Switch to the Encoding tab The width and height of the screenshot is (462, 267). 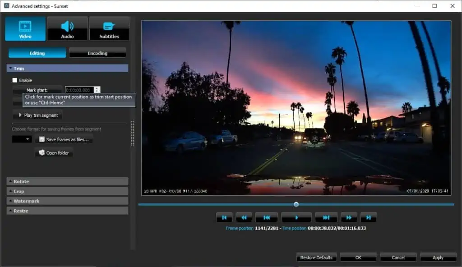(97, 53)
